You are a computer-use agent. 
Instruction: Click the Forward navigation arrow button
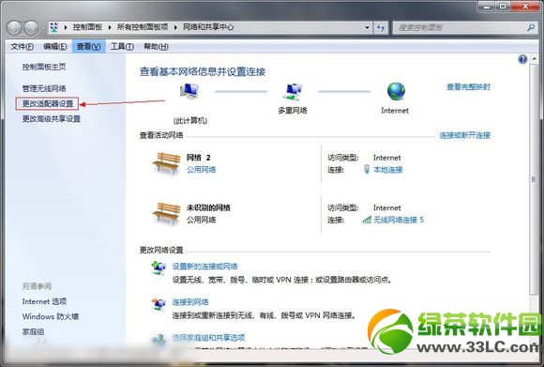31,28
